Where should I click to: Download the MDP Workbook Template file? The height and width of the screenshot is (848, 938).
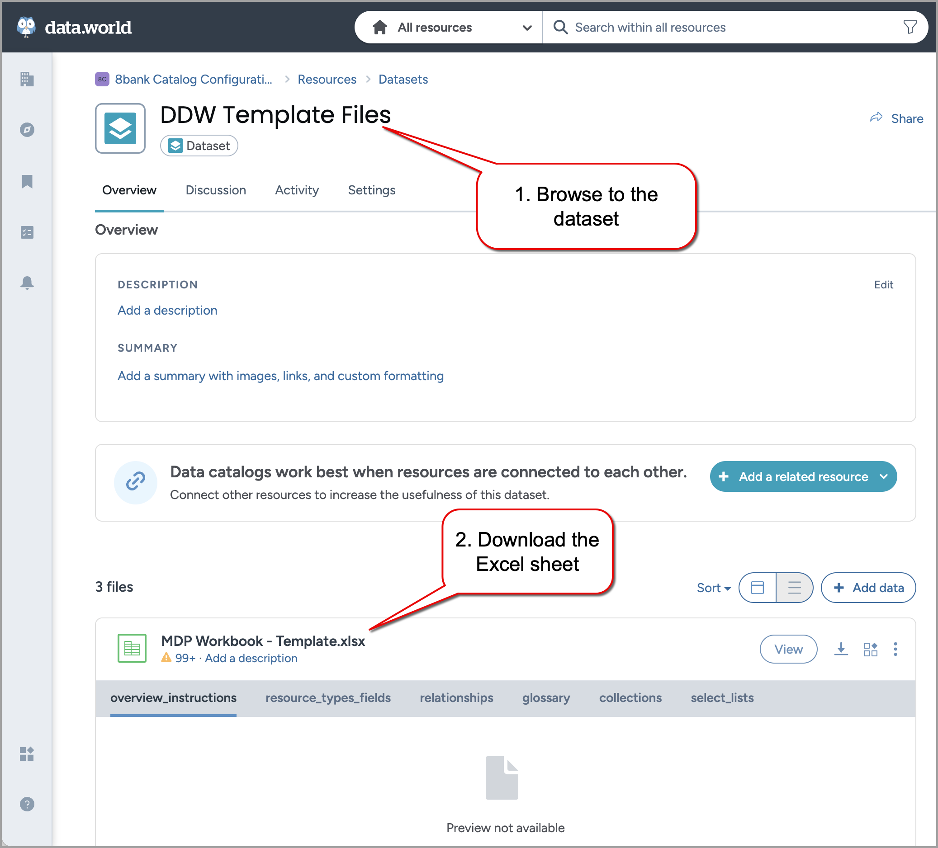[841, 649]
